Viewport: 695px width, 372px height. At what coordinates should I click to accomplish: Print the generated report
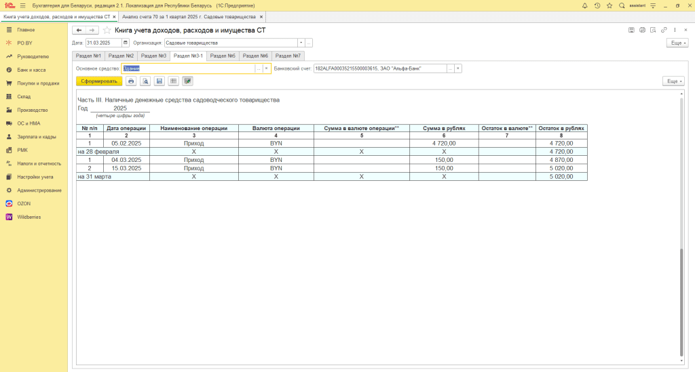point(131,81)
